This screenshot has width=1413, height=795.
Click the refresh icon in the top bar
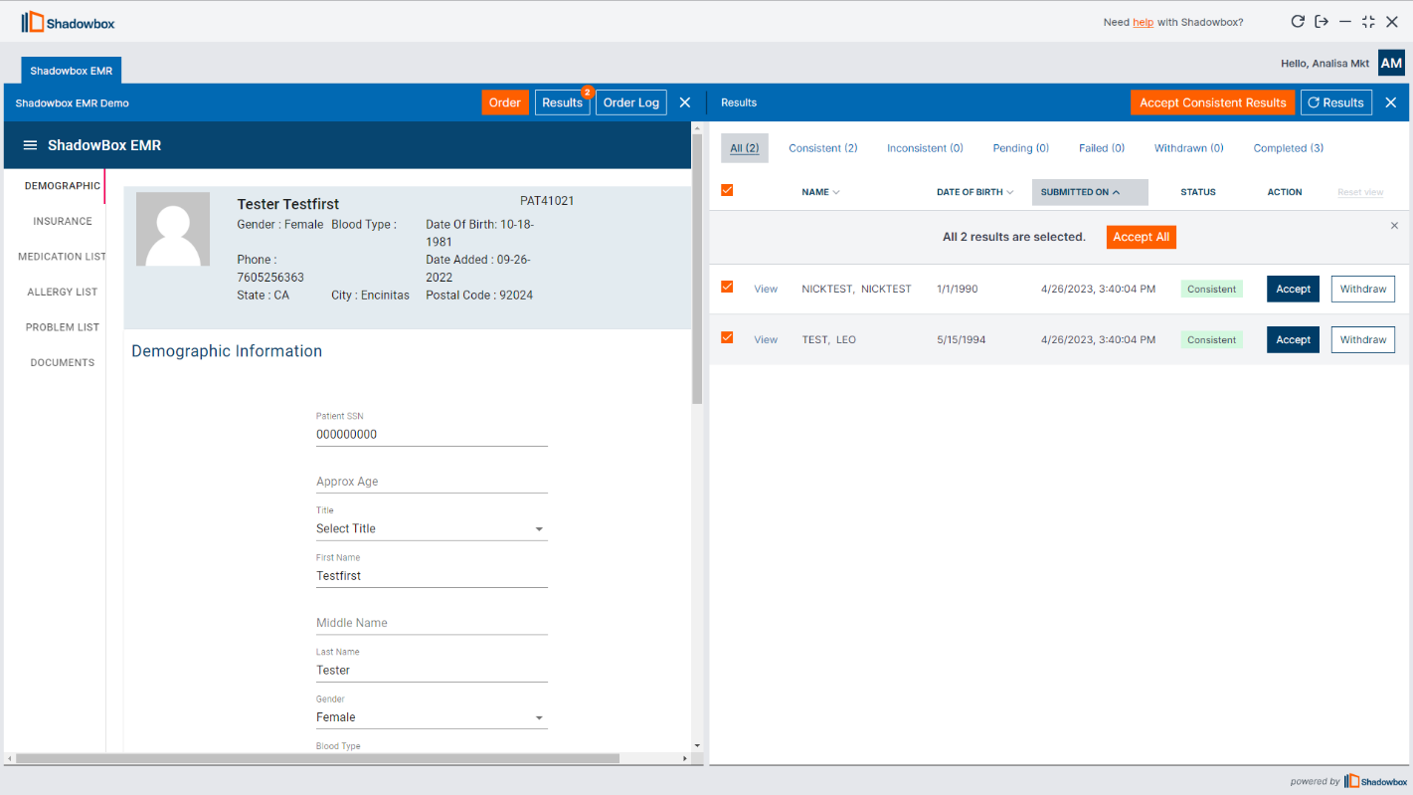1298,22
